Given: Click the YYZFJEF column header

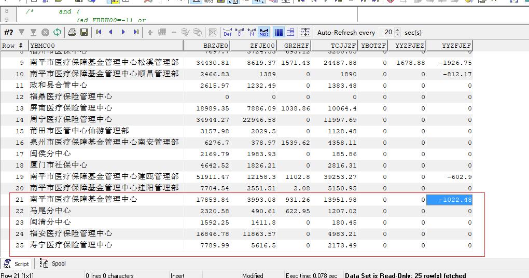Looking at the screenshot, I should coord(449,46).
